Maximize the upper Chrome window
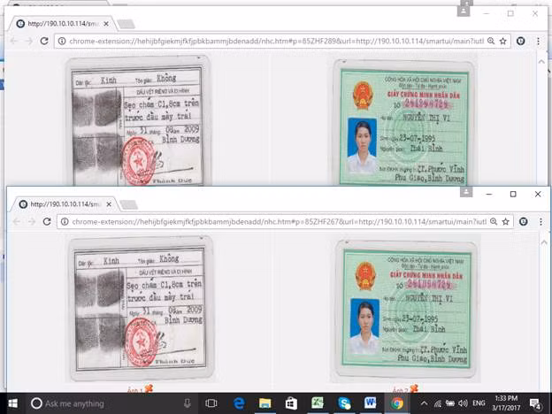 click(x=510, y=13)
